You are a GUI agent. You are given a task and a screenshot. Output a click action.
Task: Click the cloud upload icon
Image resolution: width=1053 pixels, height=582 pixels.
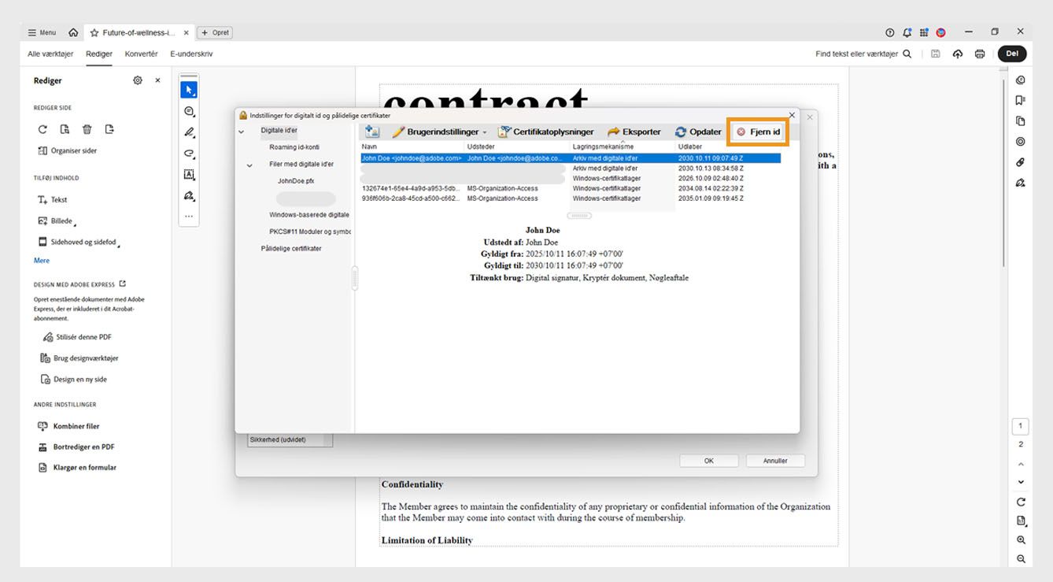(x=957, y=54)
